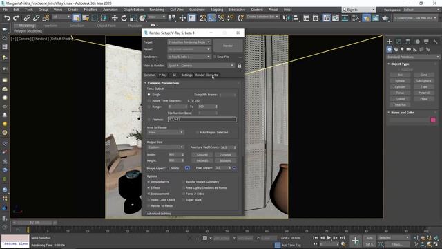
Task: Enable the Save File checkbox
Action: pyautogui.click(x=215, y=57)
